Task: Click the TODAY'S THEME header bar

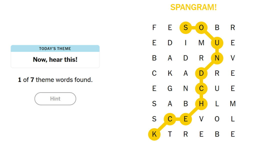Action: tap(55, 48)
